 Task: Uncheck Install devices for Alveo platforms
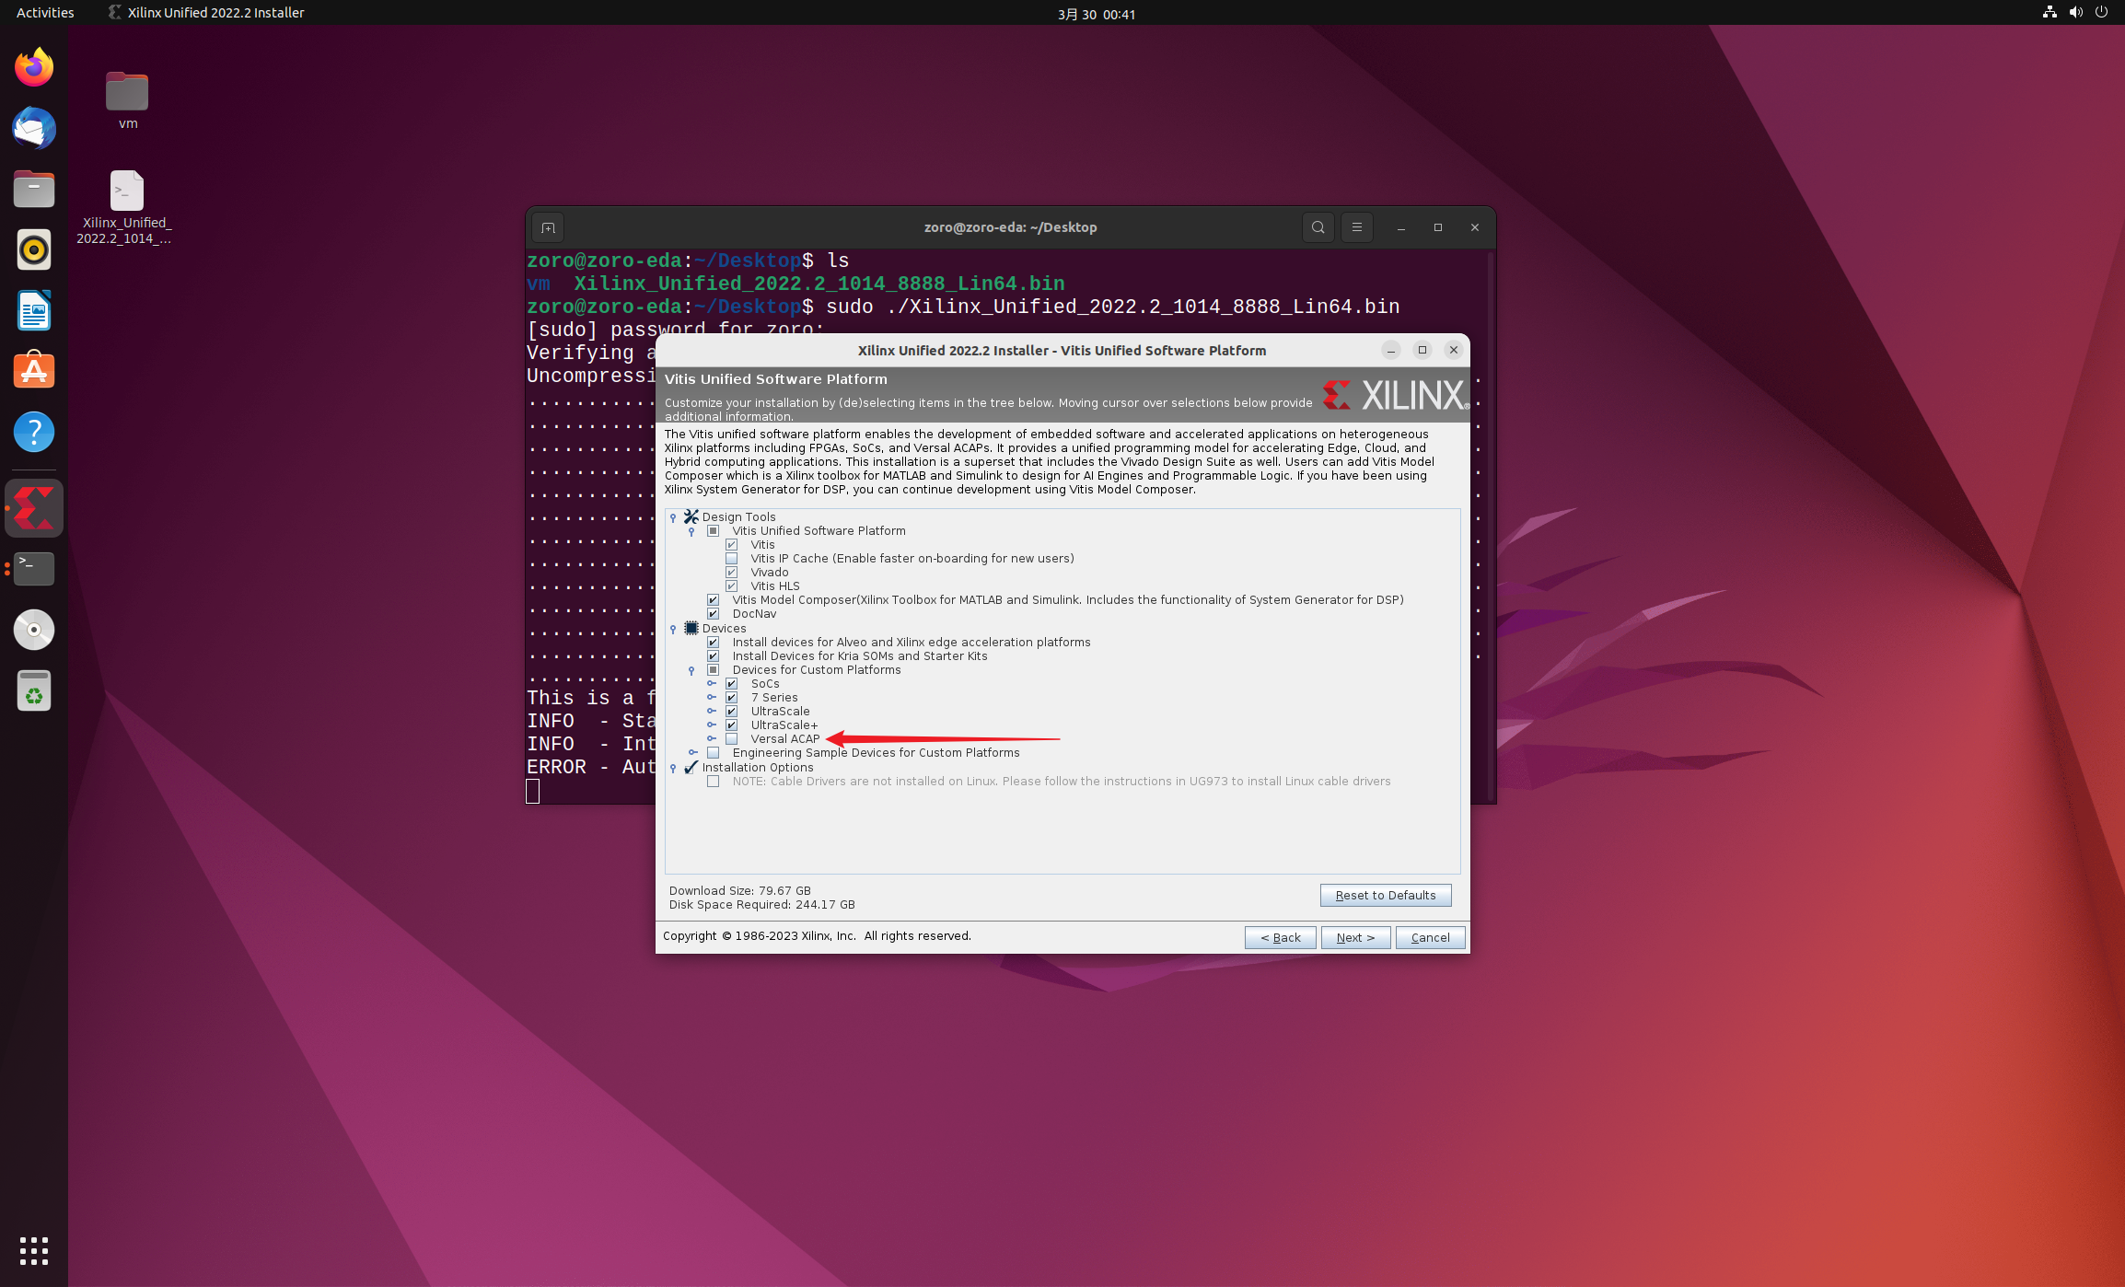pyautogui.click(x=714, y=643)
